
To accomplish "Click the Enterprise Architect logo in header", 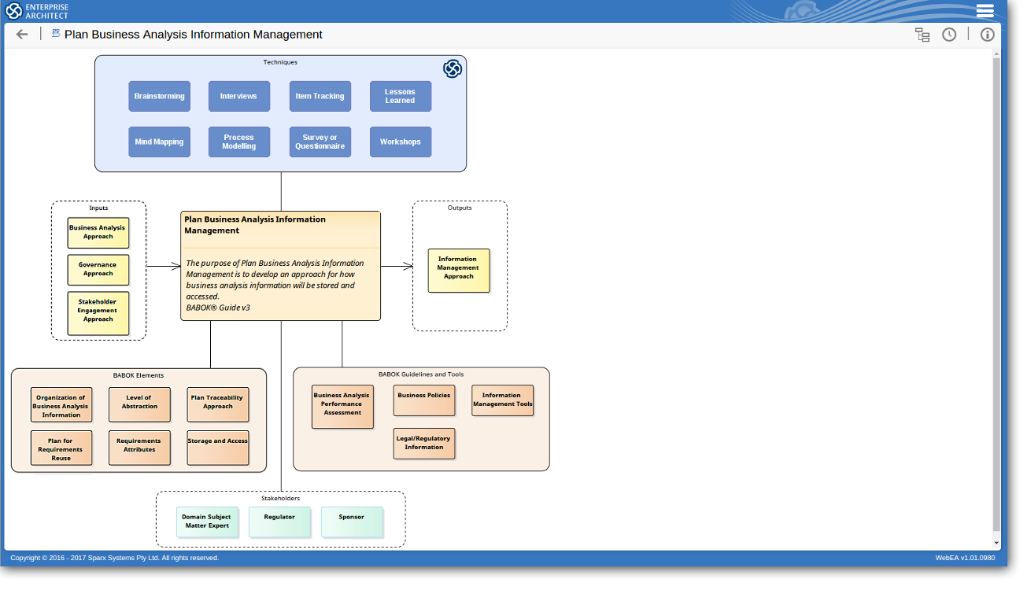I will [x=37, y=11].
